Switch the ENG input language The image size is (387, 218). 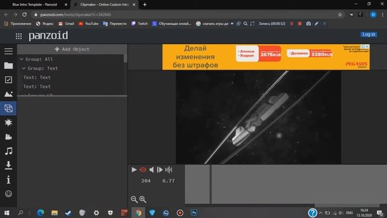350,213
